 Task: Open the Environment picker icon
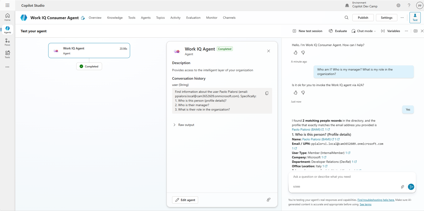(347, 5)
